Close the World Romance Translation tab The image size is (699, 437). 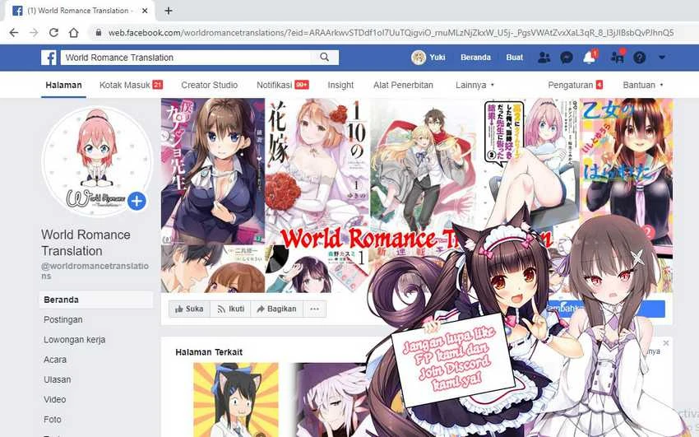coord(145,11)
